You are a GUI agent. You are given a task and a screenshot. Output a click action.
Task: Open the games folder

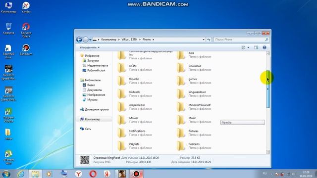[194, 81]
